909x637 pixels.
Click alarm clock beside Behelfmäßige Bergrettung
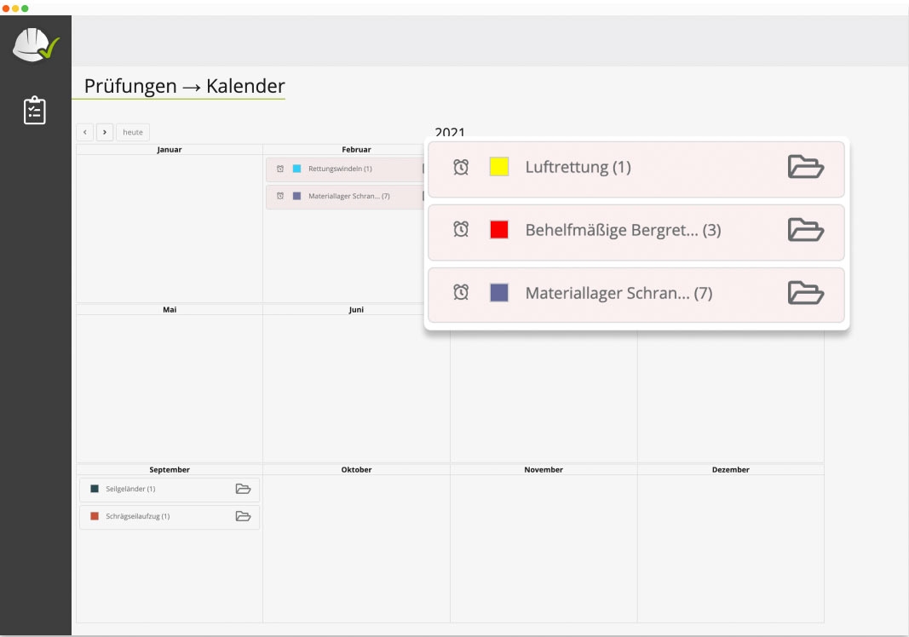click(461, 230)
